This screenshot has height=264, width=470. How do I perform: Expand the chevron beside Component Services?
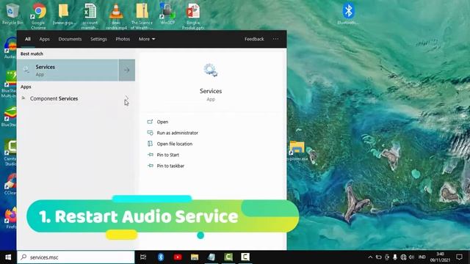[x=127, y=98]
